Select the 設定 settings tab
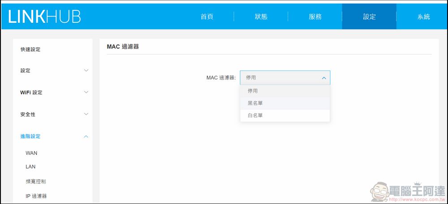 (369, 17)
